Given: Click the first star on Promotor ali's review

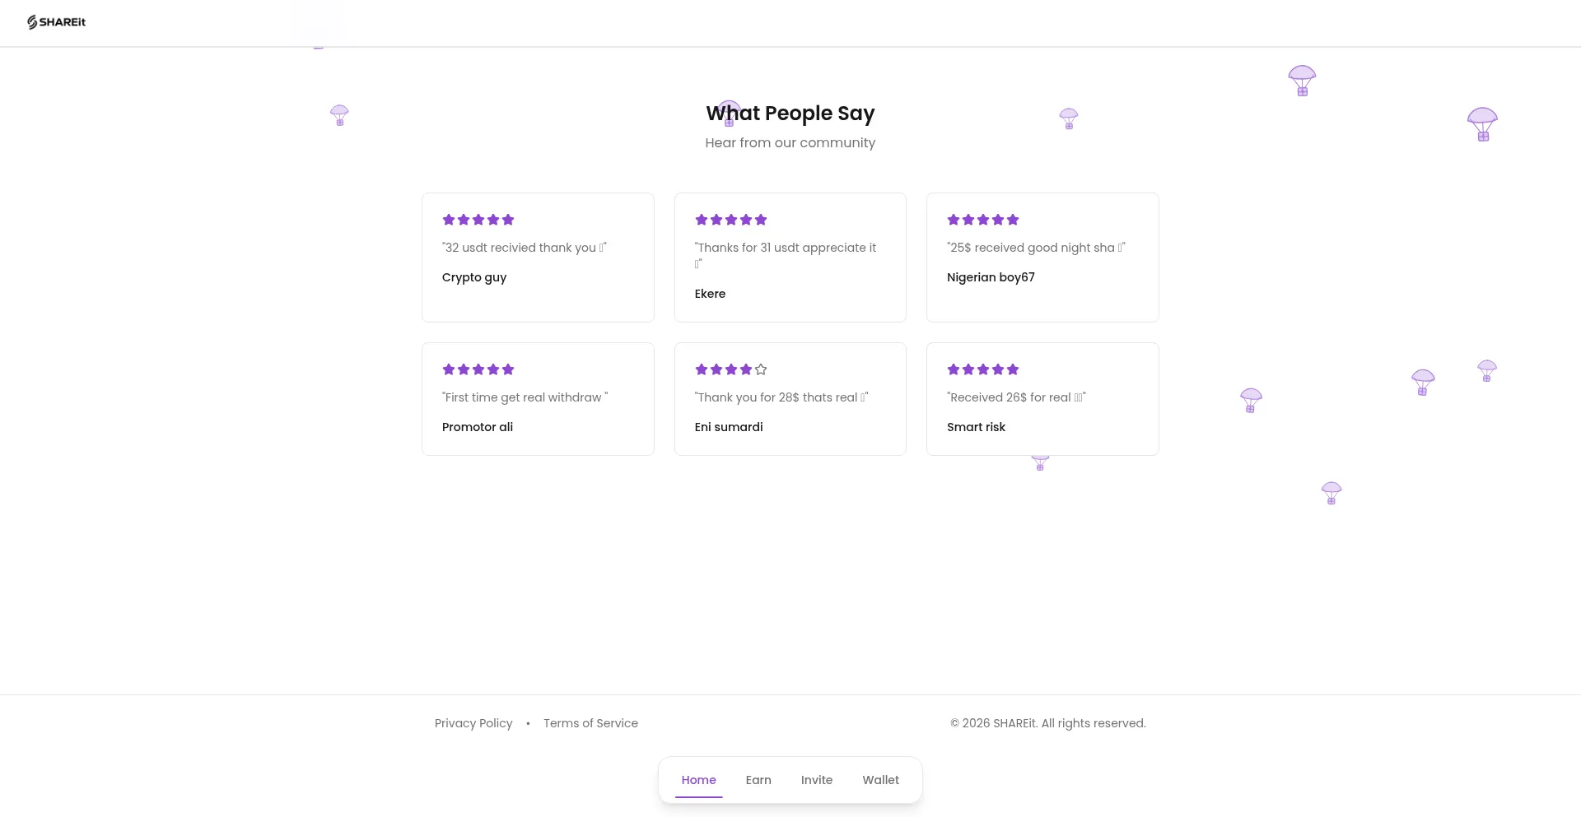Looking at the screenshot, I should [449, 369].
